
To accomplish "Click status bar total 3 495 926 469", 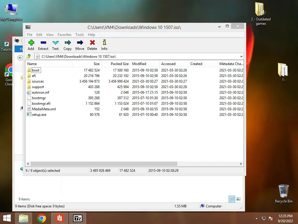I will pyautogui.click(x=100, y=170).
